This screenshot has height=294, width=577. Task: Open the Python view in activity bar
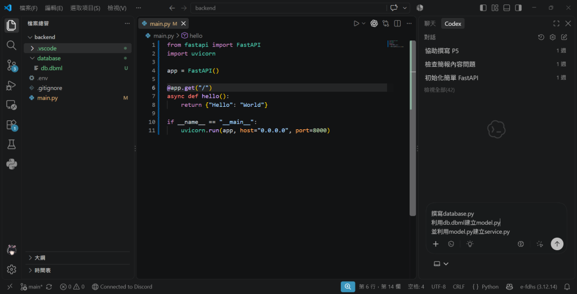click(x=11, y=164)
